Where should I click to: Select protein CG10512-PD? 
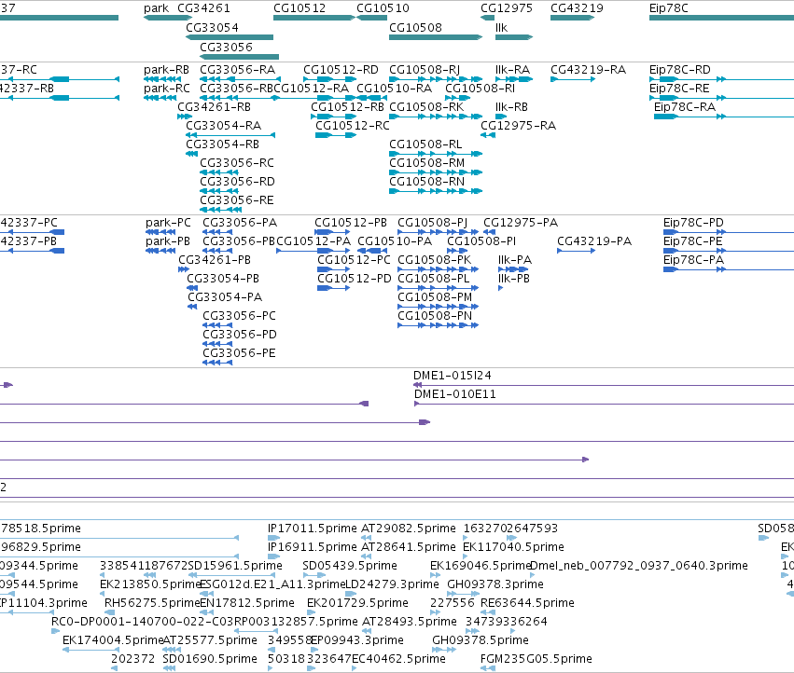tap(355, 279)
